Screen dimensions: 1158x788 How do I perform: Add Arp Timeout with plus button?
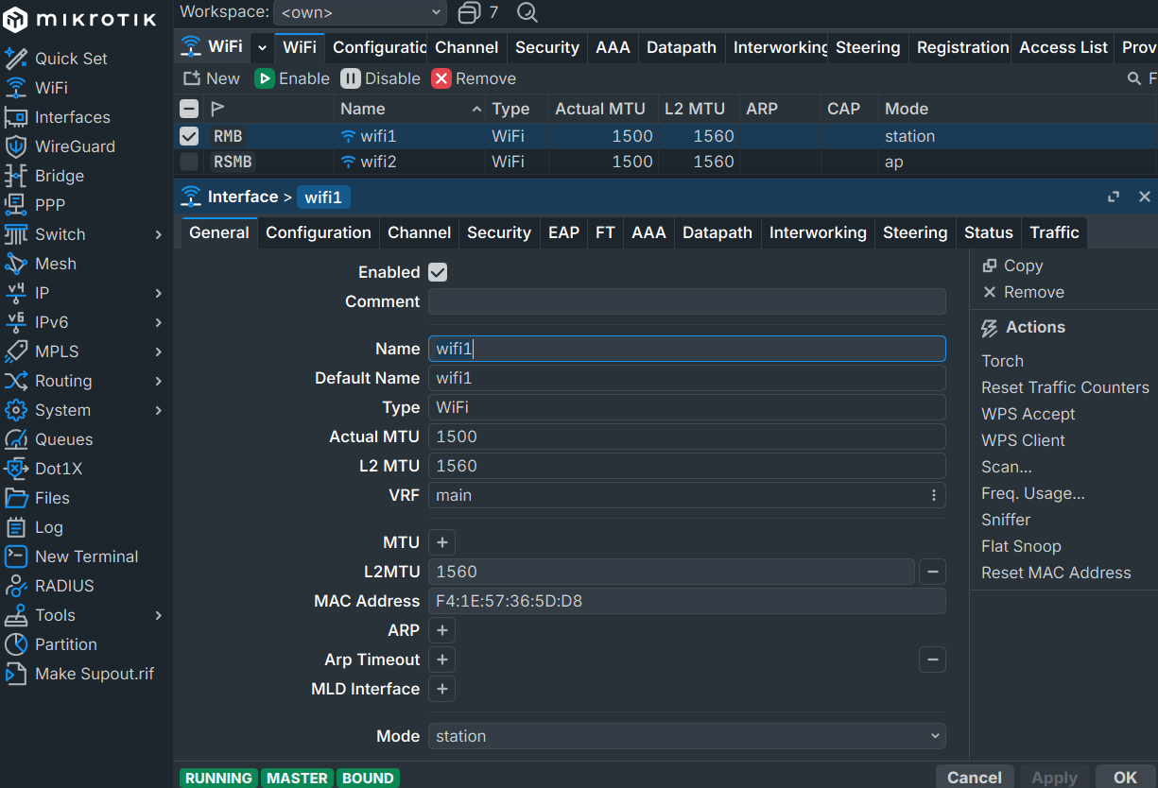[441, 660]
